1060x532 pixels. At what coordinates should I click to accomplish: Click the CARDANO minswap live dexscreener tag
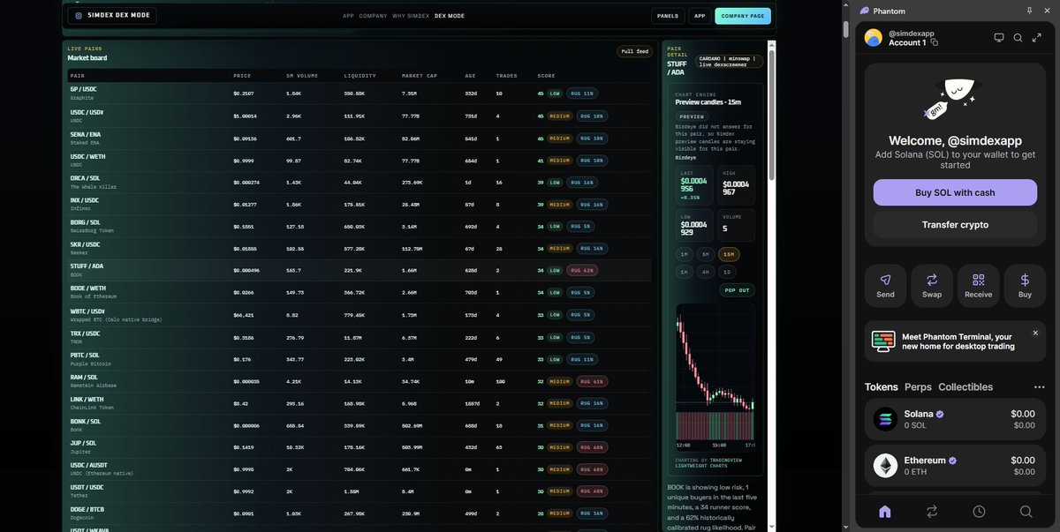coord(730,60)
